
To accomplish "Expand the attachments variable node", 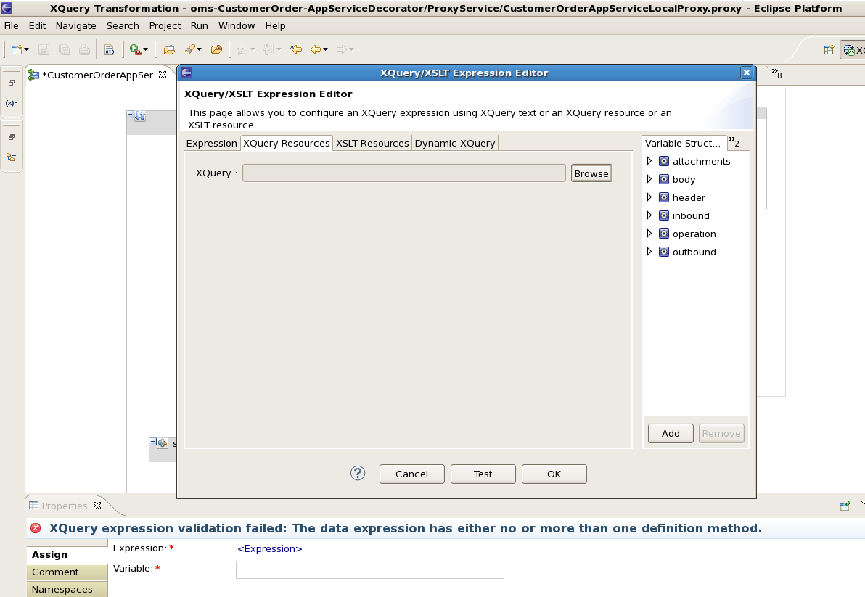I will click(x=649, y=161).
